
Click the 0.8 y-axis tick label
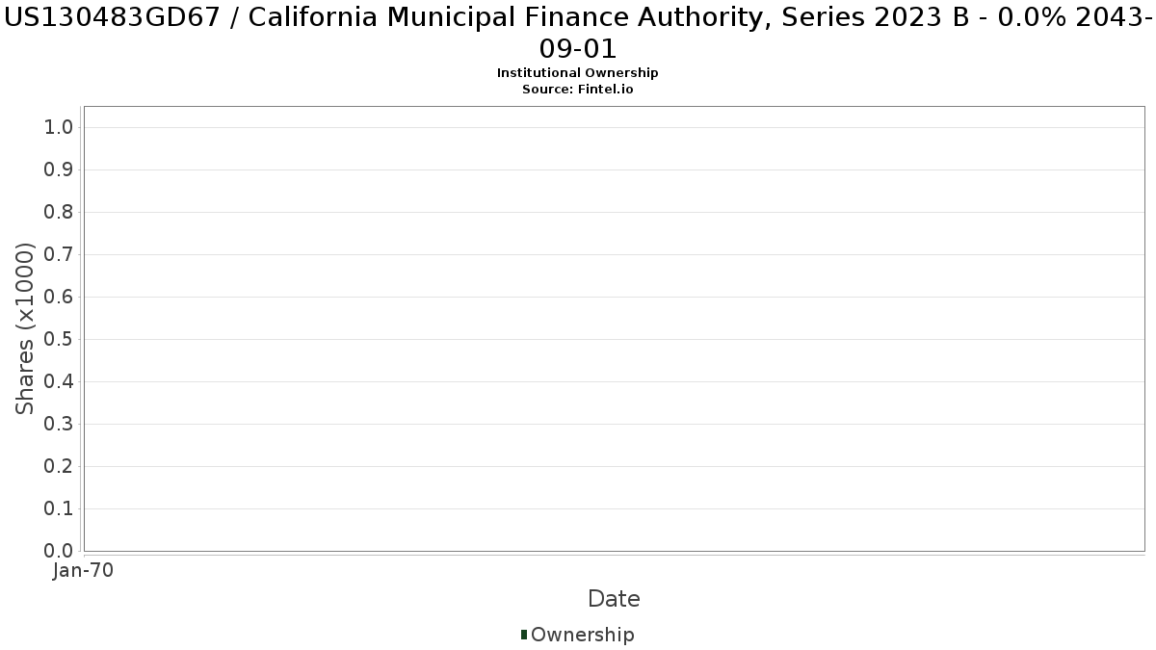[x=59, y=212]
